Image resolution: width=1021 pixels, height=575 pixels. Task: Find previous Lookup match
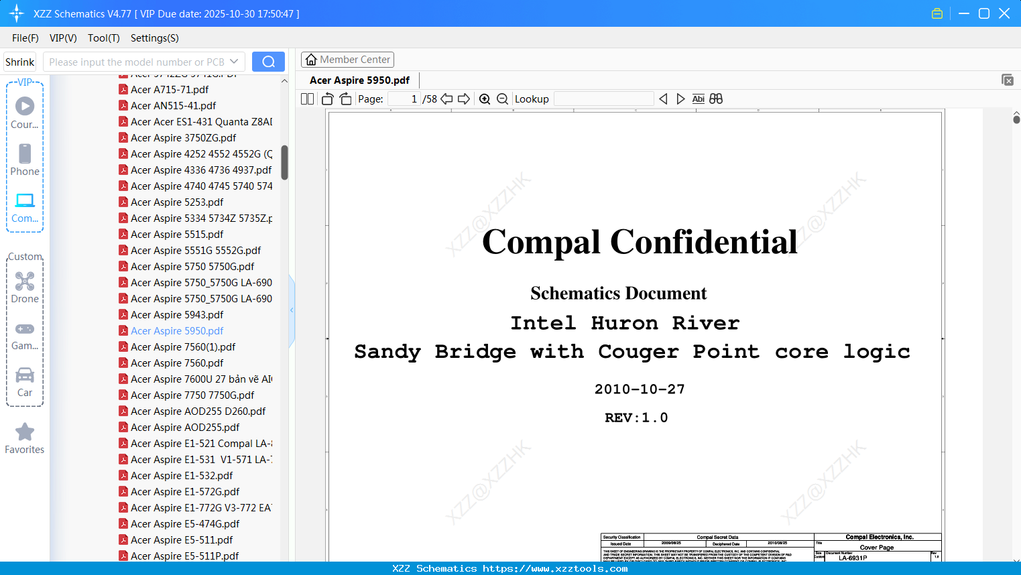[x=663, y=99]
